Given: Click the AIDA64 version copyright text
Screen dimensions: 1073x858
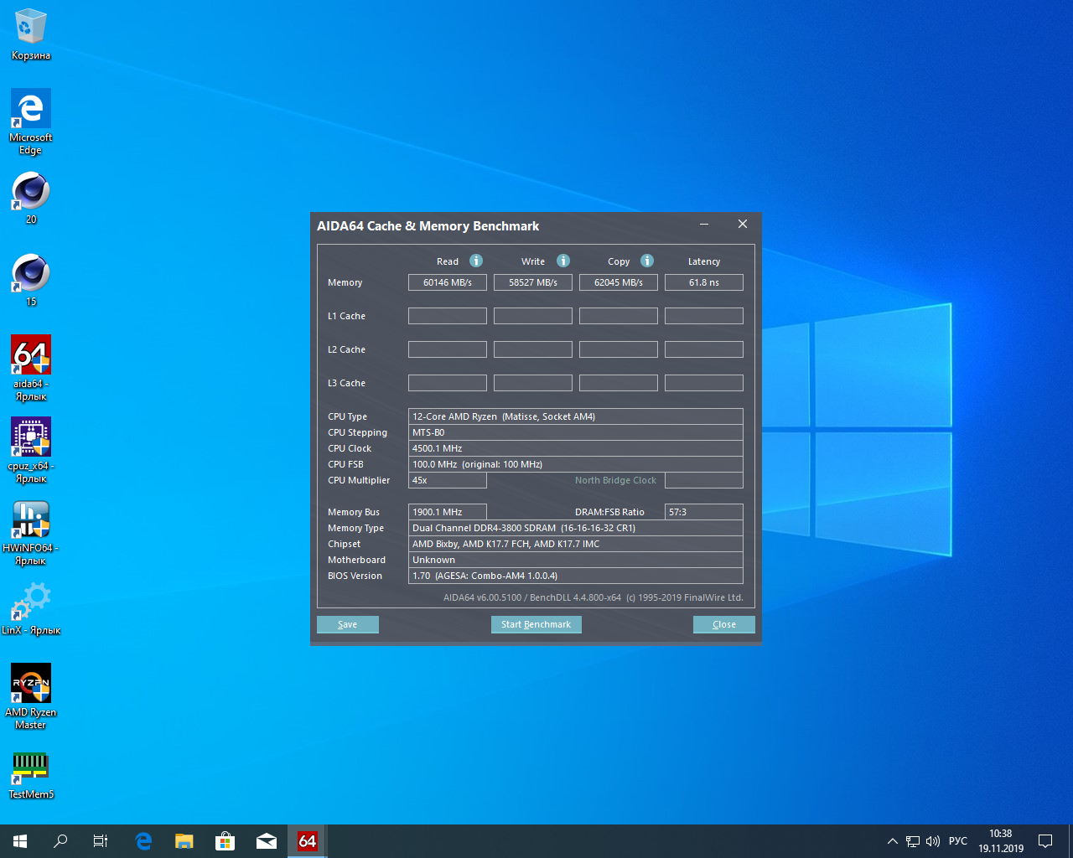Looking at the screenshot, I should point(594,597).
